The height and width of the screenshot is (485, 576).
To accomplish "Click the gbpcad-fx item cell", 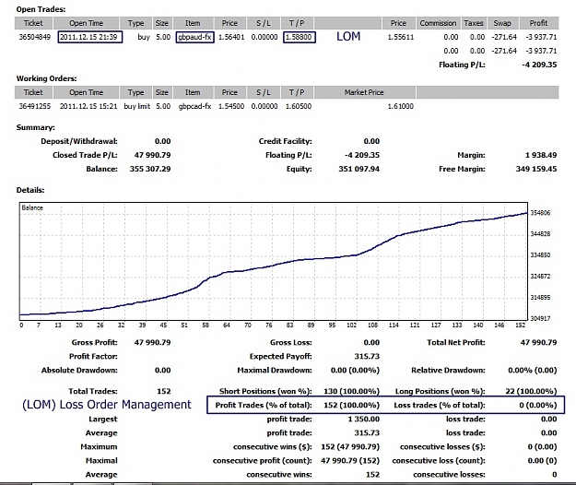I will click(x=195, y=106).
